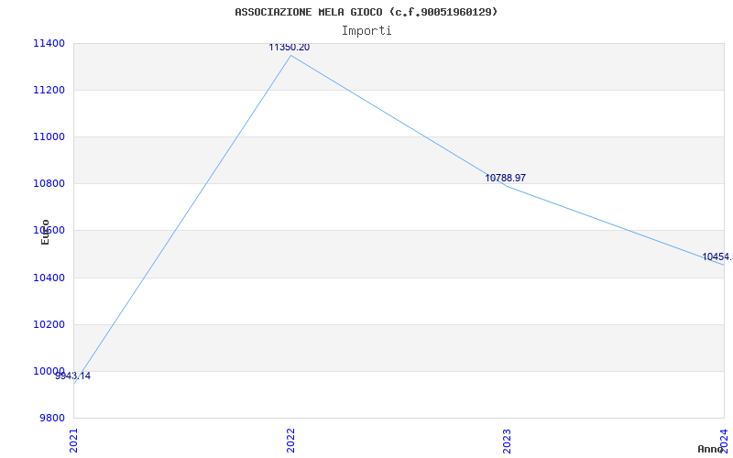Click the 2022 x-axis year label
Viewport: 733px width, 458px height.
[x=290, y=441]
